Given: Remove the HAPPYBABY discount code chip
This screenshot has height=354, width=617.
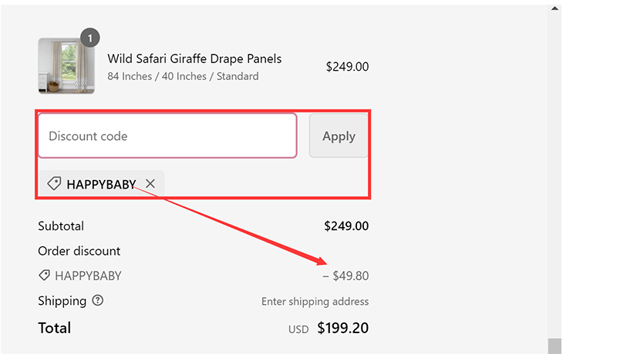Looking at the screenshot, I should pos(150,184).
